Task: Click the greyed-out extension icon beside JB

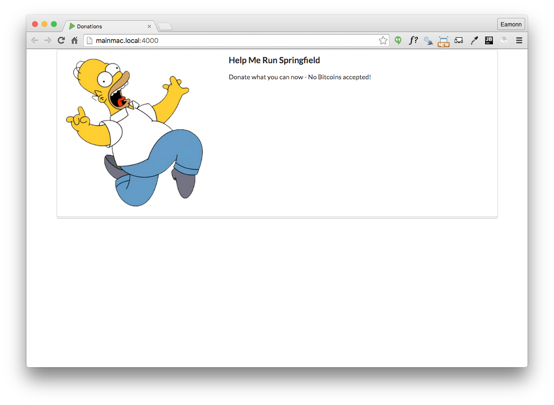Action: pyautogui.click(x=504, y=41)
